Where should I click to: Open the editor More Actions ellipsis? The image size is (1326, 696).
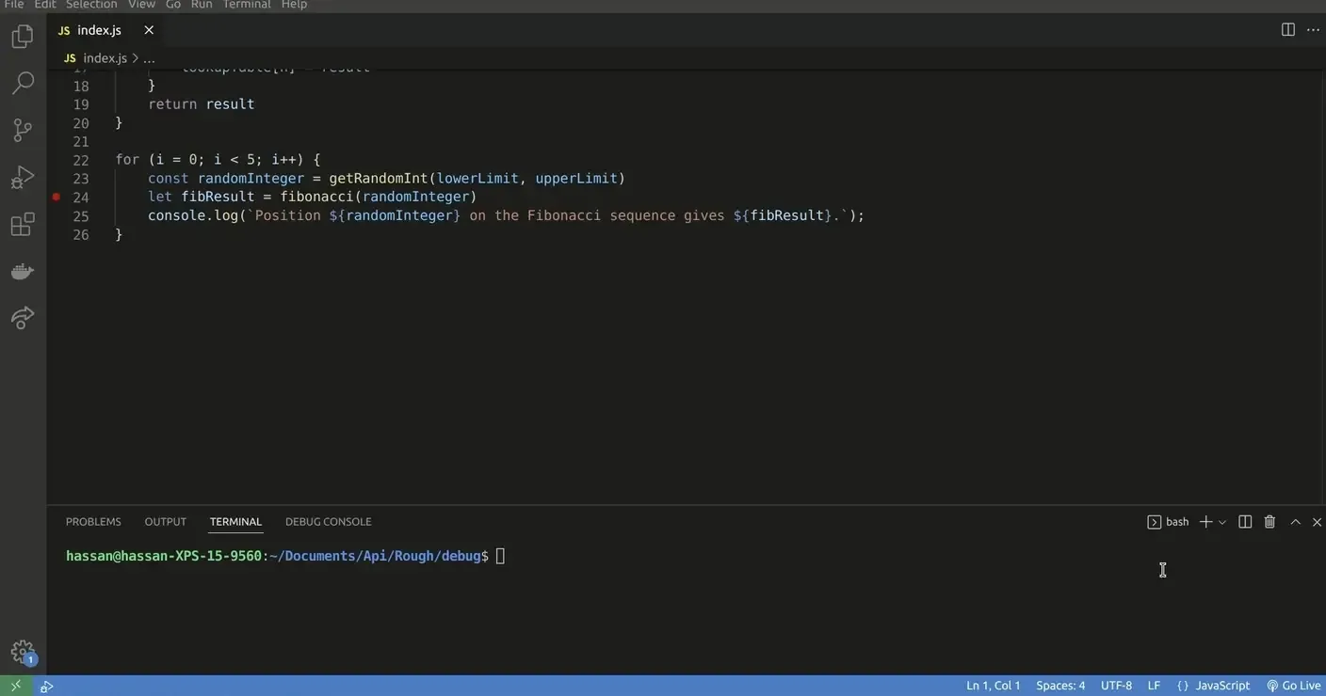click(1314, 30)
